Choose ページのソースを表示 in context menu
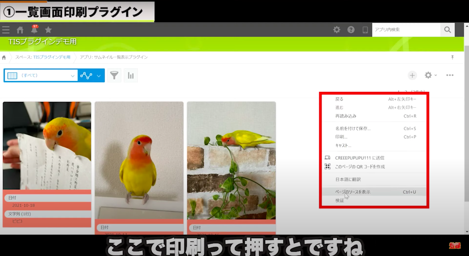469x256 pixels. pyautogui.click(x=352, y=192)
